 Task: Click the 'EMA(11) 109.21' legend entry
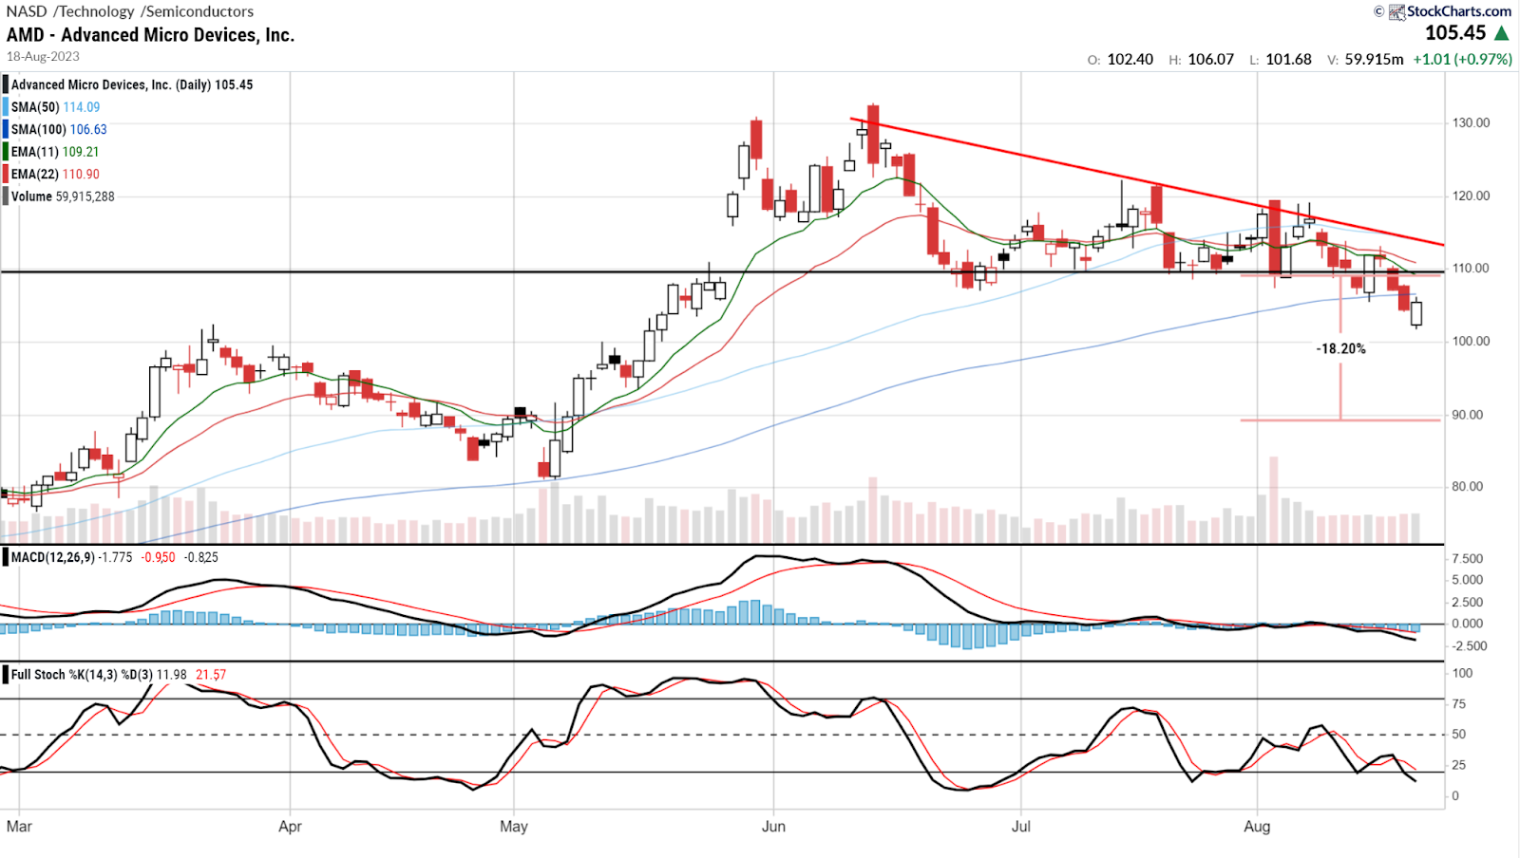(55, 152)
